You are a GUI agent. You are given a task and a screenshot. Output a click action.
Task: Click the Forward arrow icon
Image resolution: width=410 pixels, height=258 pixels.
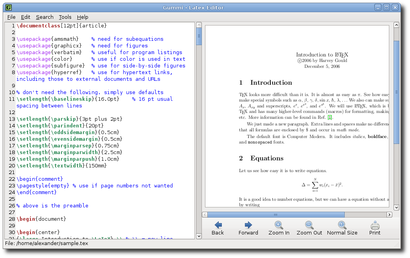coord(248,225)
